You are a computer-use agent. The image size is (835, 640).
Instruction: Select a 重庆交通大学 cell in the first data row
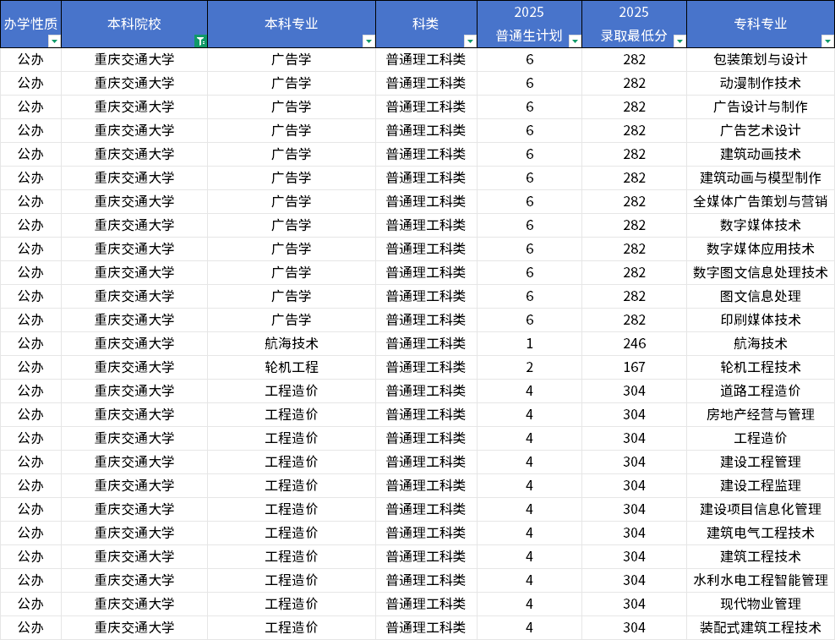pos(134,59)
